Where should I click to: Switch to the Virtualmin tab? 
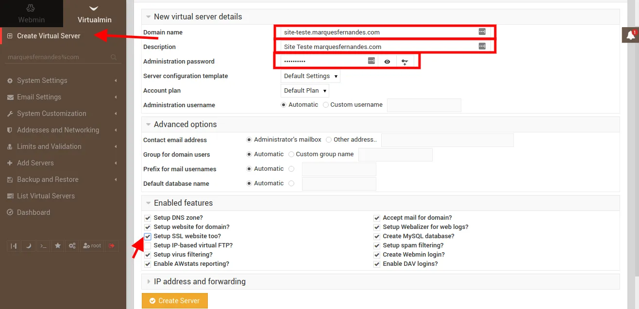click(x=95, y=14)
